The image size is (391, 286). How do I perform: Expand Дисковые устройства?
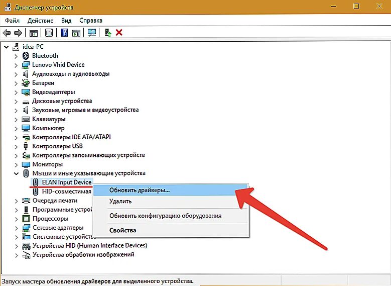pos(16,102)
